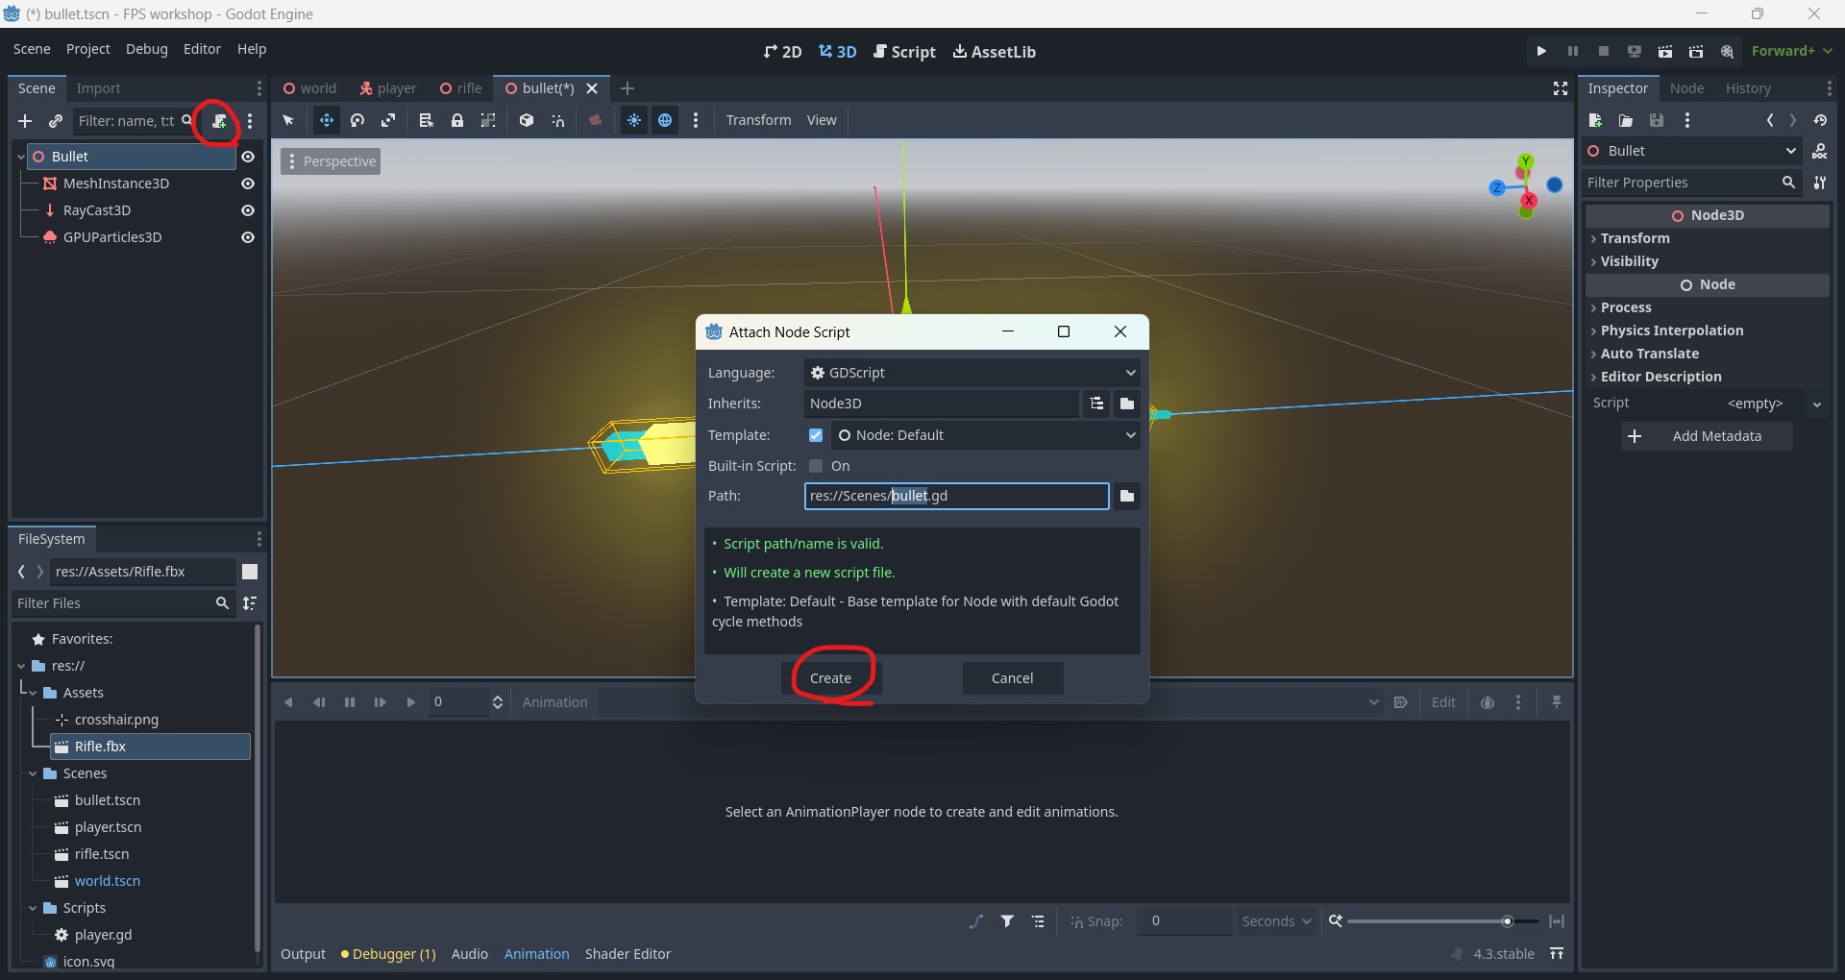1845x980 pixels.
Task: Click the Attach Script icon in Scene panel
Action: (219, 121)
